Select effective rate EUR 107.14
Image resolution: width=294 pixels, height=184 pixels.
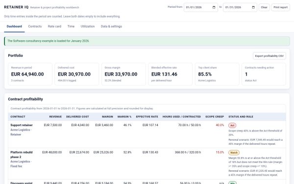(150, 125)
